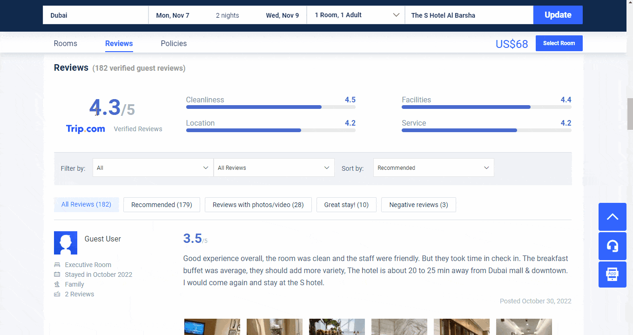Screen dimensions: 633x335
Task: Click the Verified Reviews label
Action: [138, 129]
